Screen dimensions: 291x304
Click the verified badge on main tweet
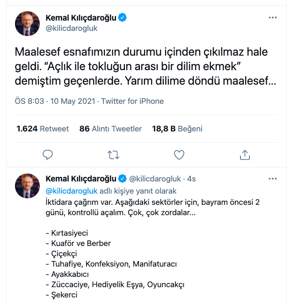(x=123, y=18)
